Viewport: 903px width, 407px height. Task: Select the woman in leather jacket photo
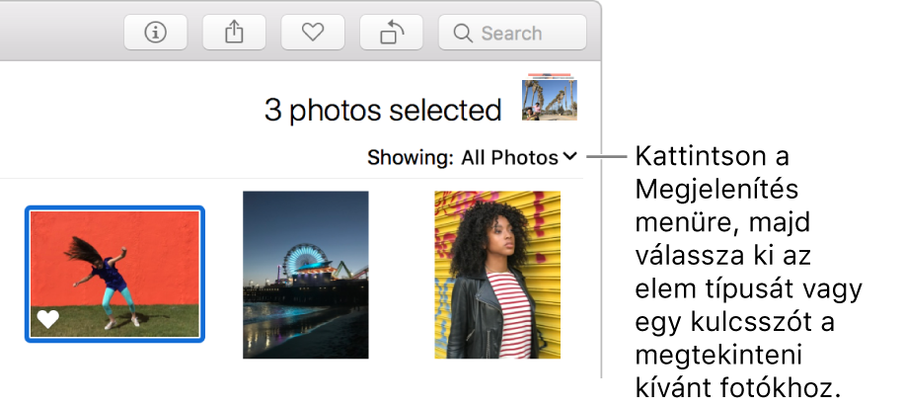pyautogui.click(x=497, y=275)
